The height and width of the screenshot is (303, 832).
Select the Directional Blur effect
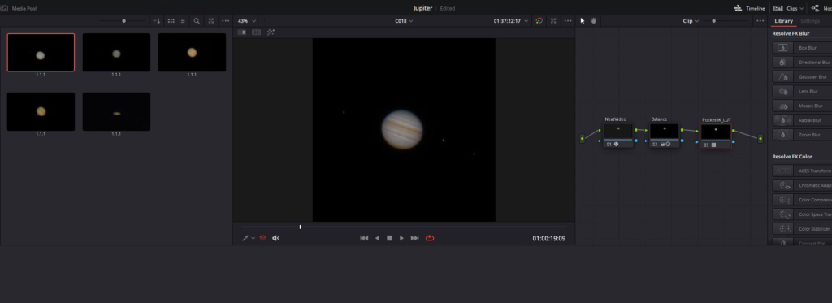tap(802, 62)
